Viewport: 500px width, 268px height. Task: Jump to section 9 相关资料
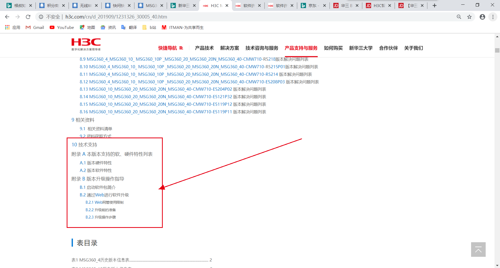(x=83, y=120)
